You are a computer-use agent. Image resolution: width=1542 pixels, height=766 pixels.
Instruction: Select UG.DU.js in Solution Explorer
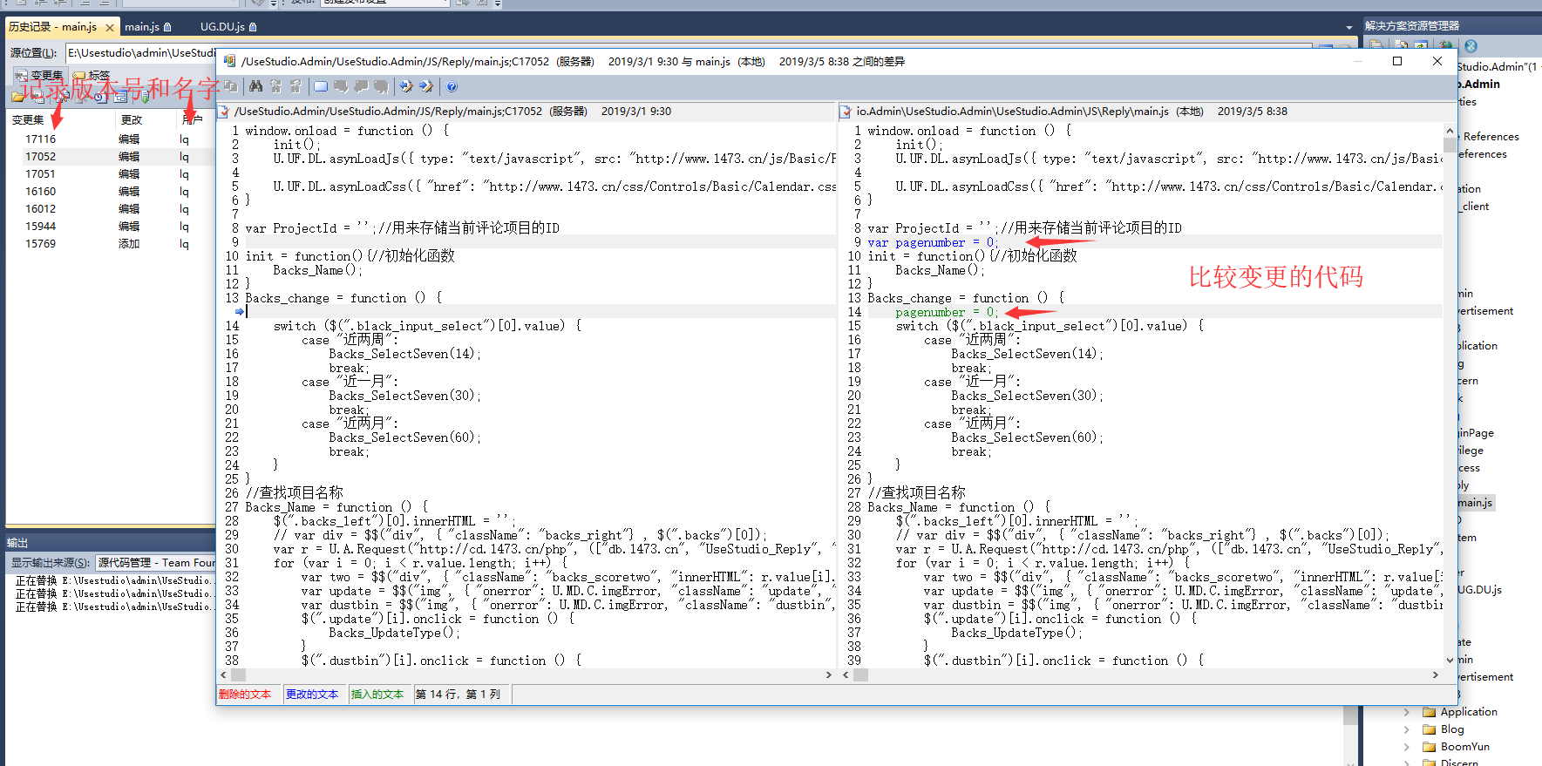[x=1480, y=590]
